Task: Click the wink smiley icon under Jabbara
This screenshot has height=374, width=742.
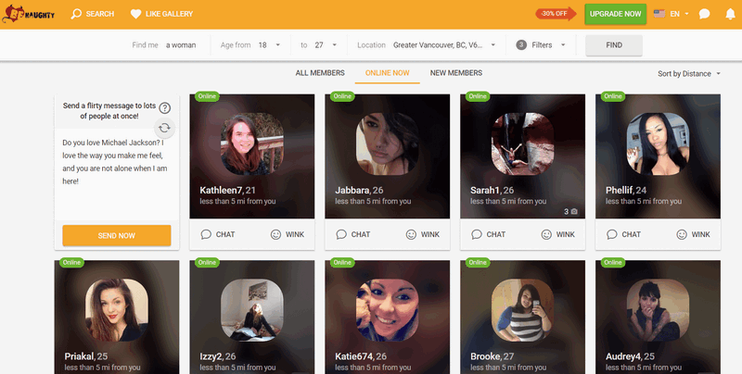Action: pyautogui.click(x=411, y=235)
